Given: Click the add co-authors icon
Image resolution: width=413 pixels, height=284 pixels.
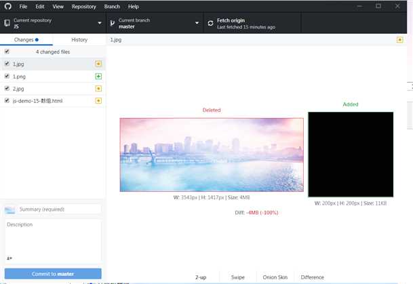Looking at the screenshot, I should point(9,258).
